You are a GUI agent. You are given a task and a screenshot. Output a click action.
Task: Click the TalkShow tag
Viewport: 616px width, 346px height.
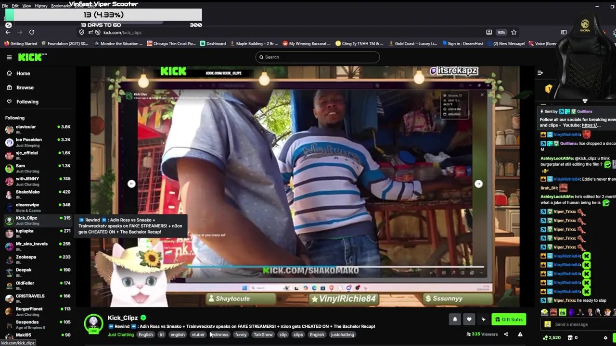(263, 334)
